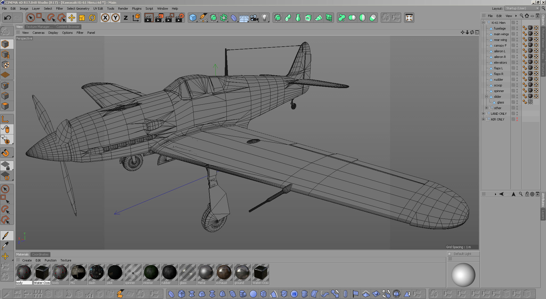Render active view clapperboard icon
Screen dimensions: 546x299
(149, 18)
